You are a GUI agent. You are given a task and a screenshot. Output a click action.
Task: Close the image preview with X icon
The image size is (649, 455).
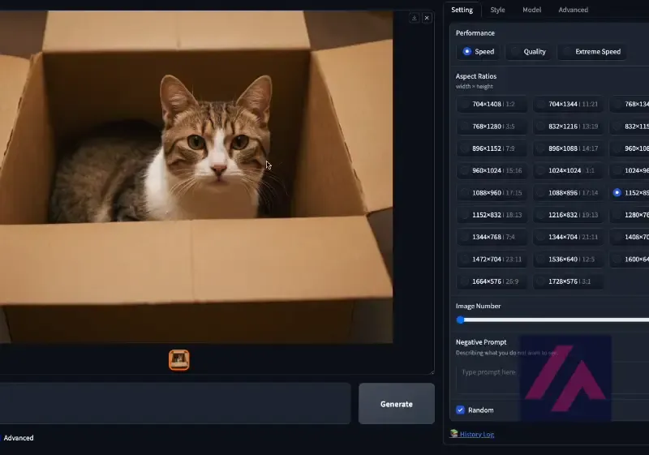[427, 18]
